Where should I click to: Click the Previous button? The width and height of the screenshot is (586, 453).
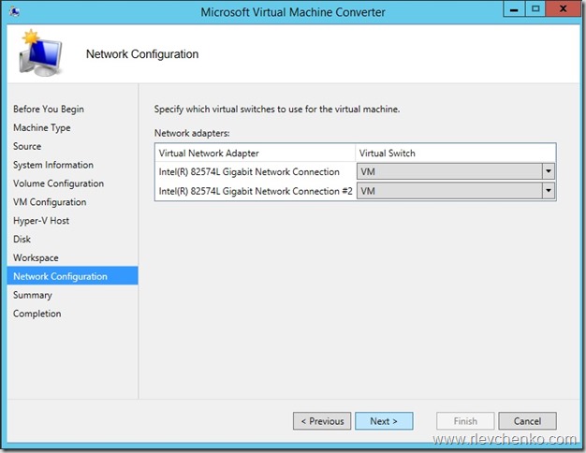[x=322, y=421]
